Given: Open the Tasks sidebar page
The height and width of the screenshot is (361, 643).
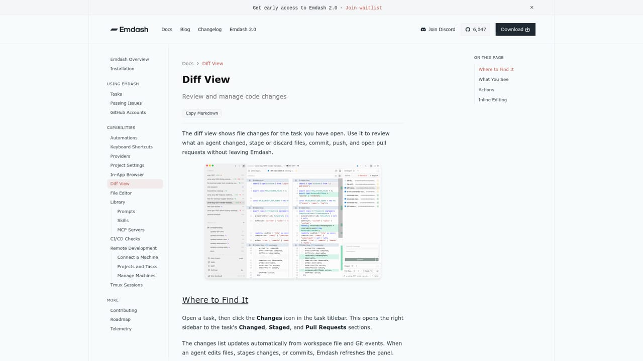Looking at the screenshot, I should [116, 94].
